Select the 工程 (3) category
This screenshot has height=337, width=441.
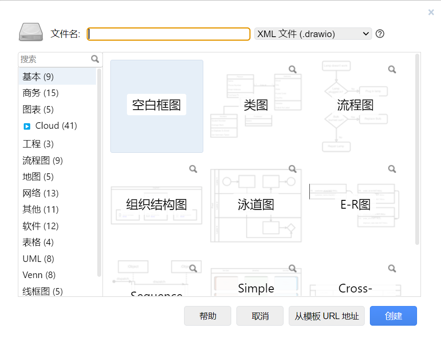point(58,144)
